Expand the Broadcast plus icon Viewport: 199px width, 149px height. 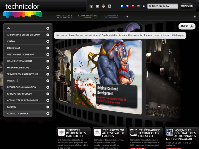[x=48, y=48]
